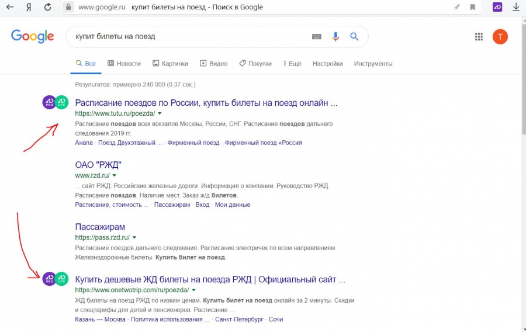
Task: Click the 'Результатов: примерно 246 000' text
Action: pos(135,85)
